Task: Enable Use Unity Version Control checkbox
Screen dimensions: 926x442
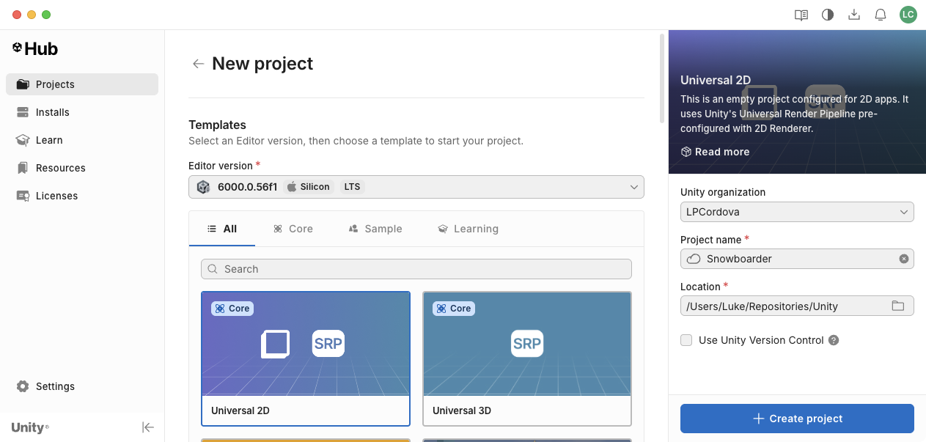Action: pyautogui.click(x=686, y=340)
